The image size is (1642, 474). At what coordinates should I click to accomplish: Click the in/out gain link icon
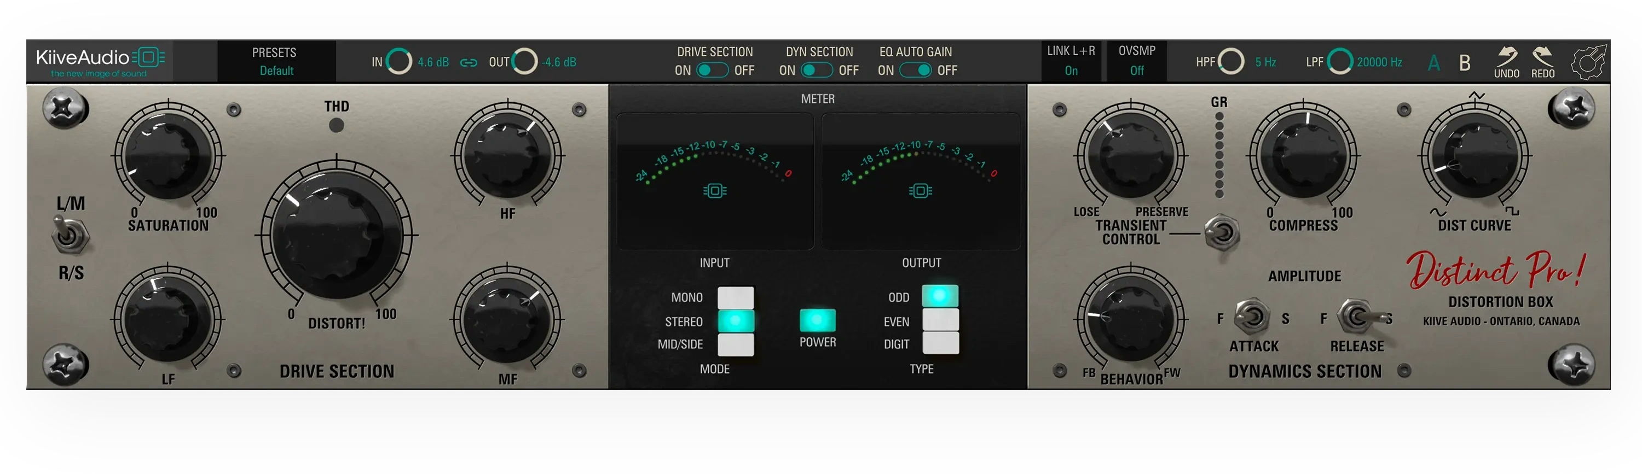[x=469, y=62]
